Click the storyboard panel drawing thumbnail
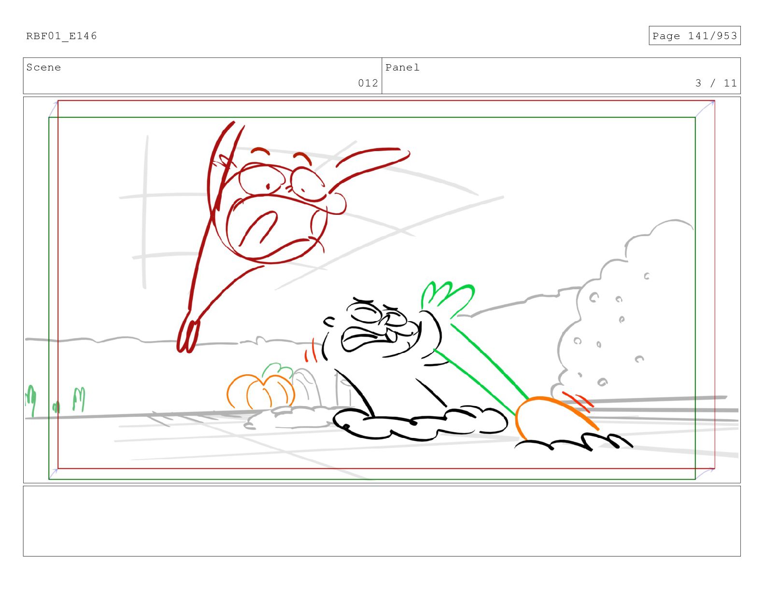765x591 pixels. coord(382,290)
